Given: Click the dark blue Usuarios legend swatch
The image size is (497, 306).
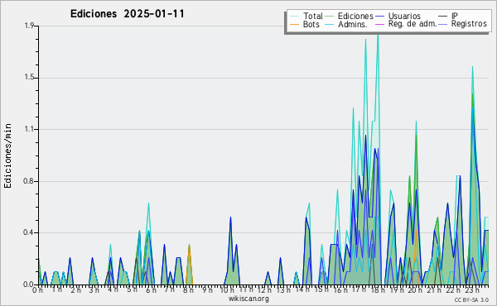Looking at the screenshot, I should tap(379, 16).
